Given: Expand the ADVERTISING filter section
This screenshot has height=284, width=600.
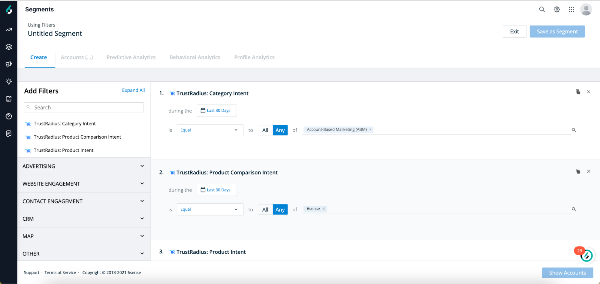Looking at the screenshot, I should coord(83,166).
